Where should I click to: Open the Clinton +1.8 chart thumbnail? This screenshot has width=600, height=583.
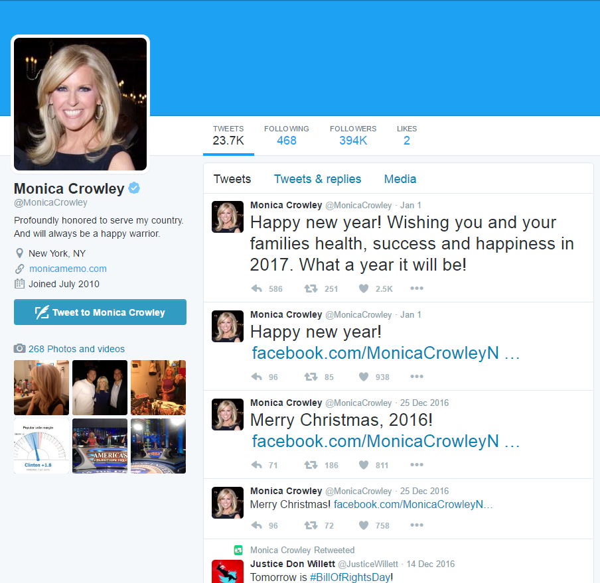[x=41, y=446]
